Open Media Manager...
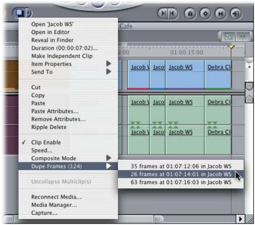The image size is (255, 225). [x=68, y=205]
